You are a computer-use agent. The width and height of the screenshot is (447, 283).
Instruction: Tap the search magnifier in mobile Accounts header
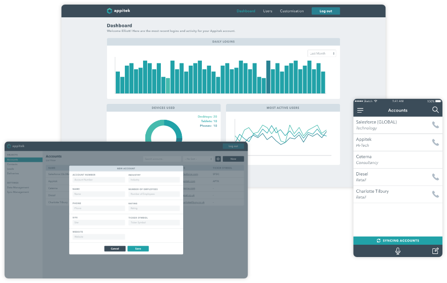(435, 110)
